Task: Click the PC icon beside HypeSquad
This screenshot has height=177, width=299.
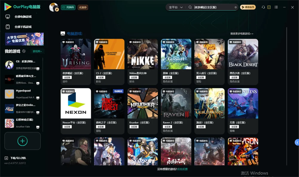Action: click(38, 98)
